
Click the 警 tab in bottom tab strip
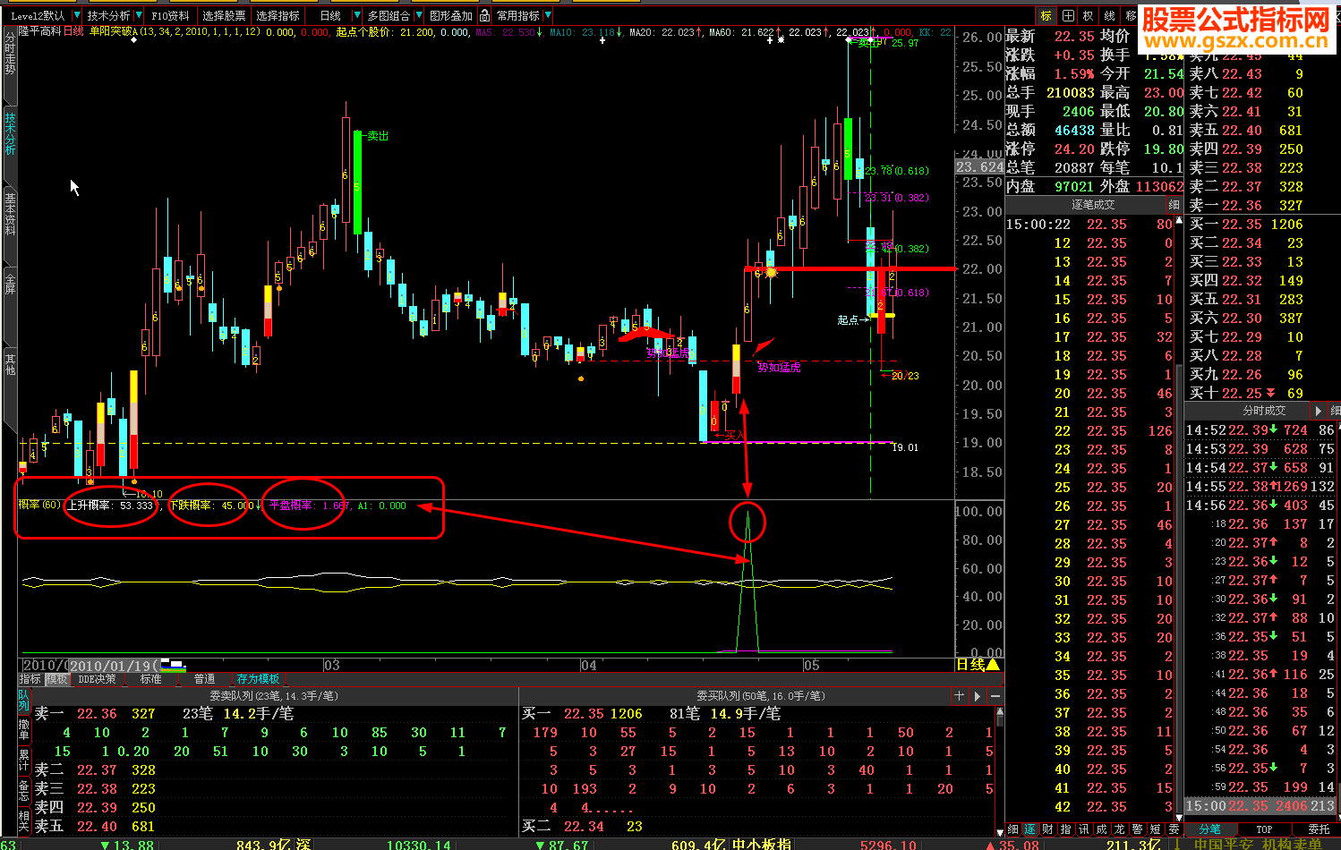(1138, 829)
